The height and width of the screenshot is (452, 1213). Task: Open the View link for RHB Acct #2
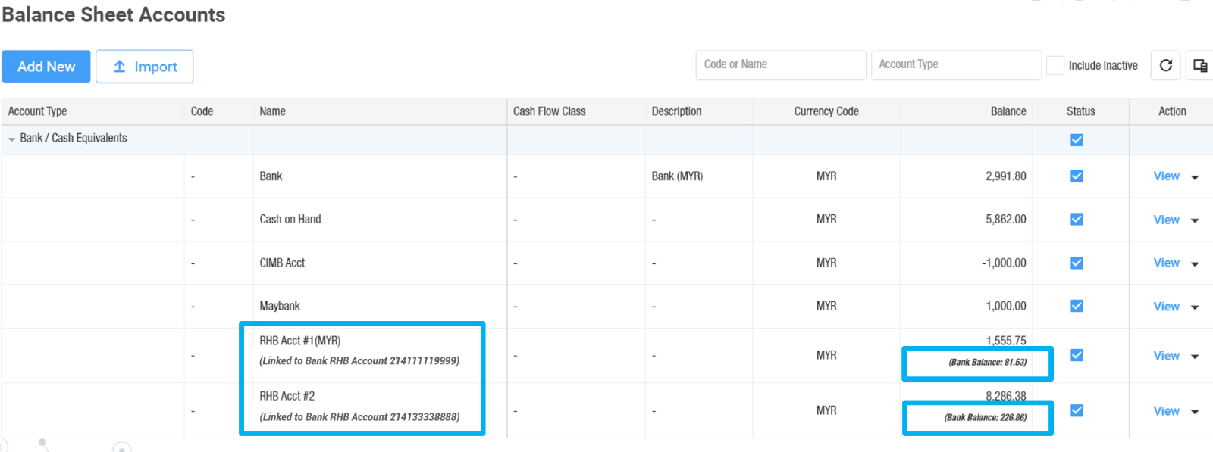[x=1166, y=411]
